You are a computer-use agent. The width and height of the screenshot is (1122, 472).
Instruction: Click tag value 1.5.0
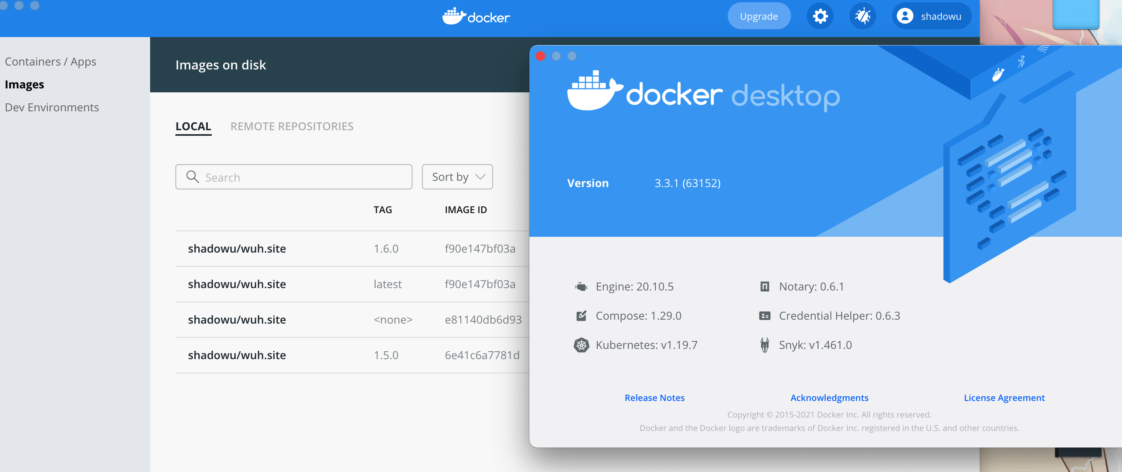tap(386, 356)
